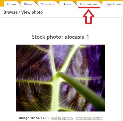Click the Add to lightbox link
The height and width of the screenshot is (121, 123).
[62, 118]
